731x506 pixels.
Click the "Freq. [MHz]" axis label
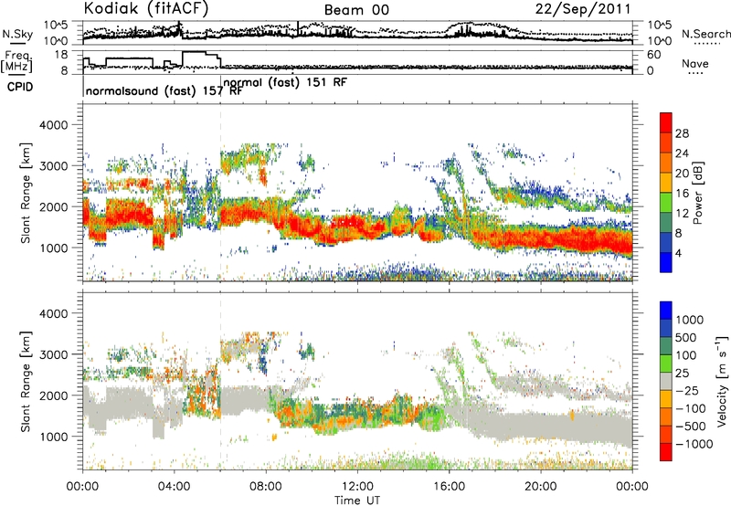[16, 62]
